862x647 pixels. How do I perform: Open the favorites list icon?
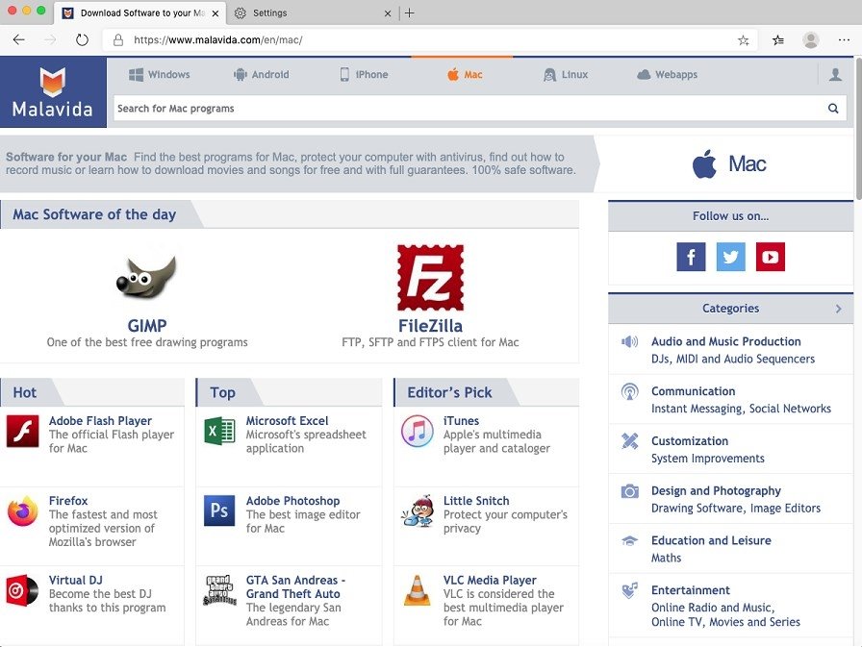[x=778, y=39]
